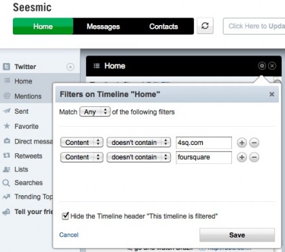Remove the foursquare filter row

point(254,157)
